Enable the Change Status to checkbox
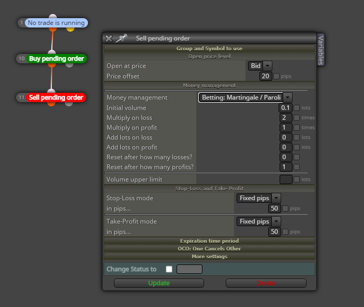This screenshot has height=307, width=364. 169,269
